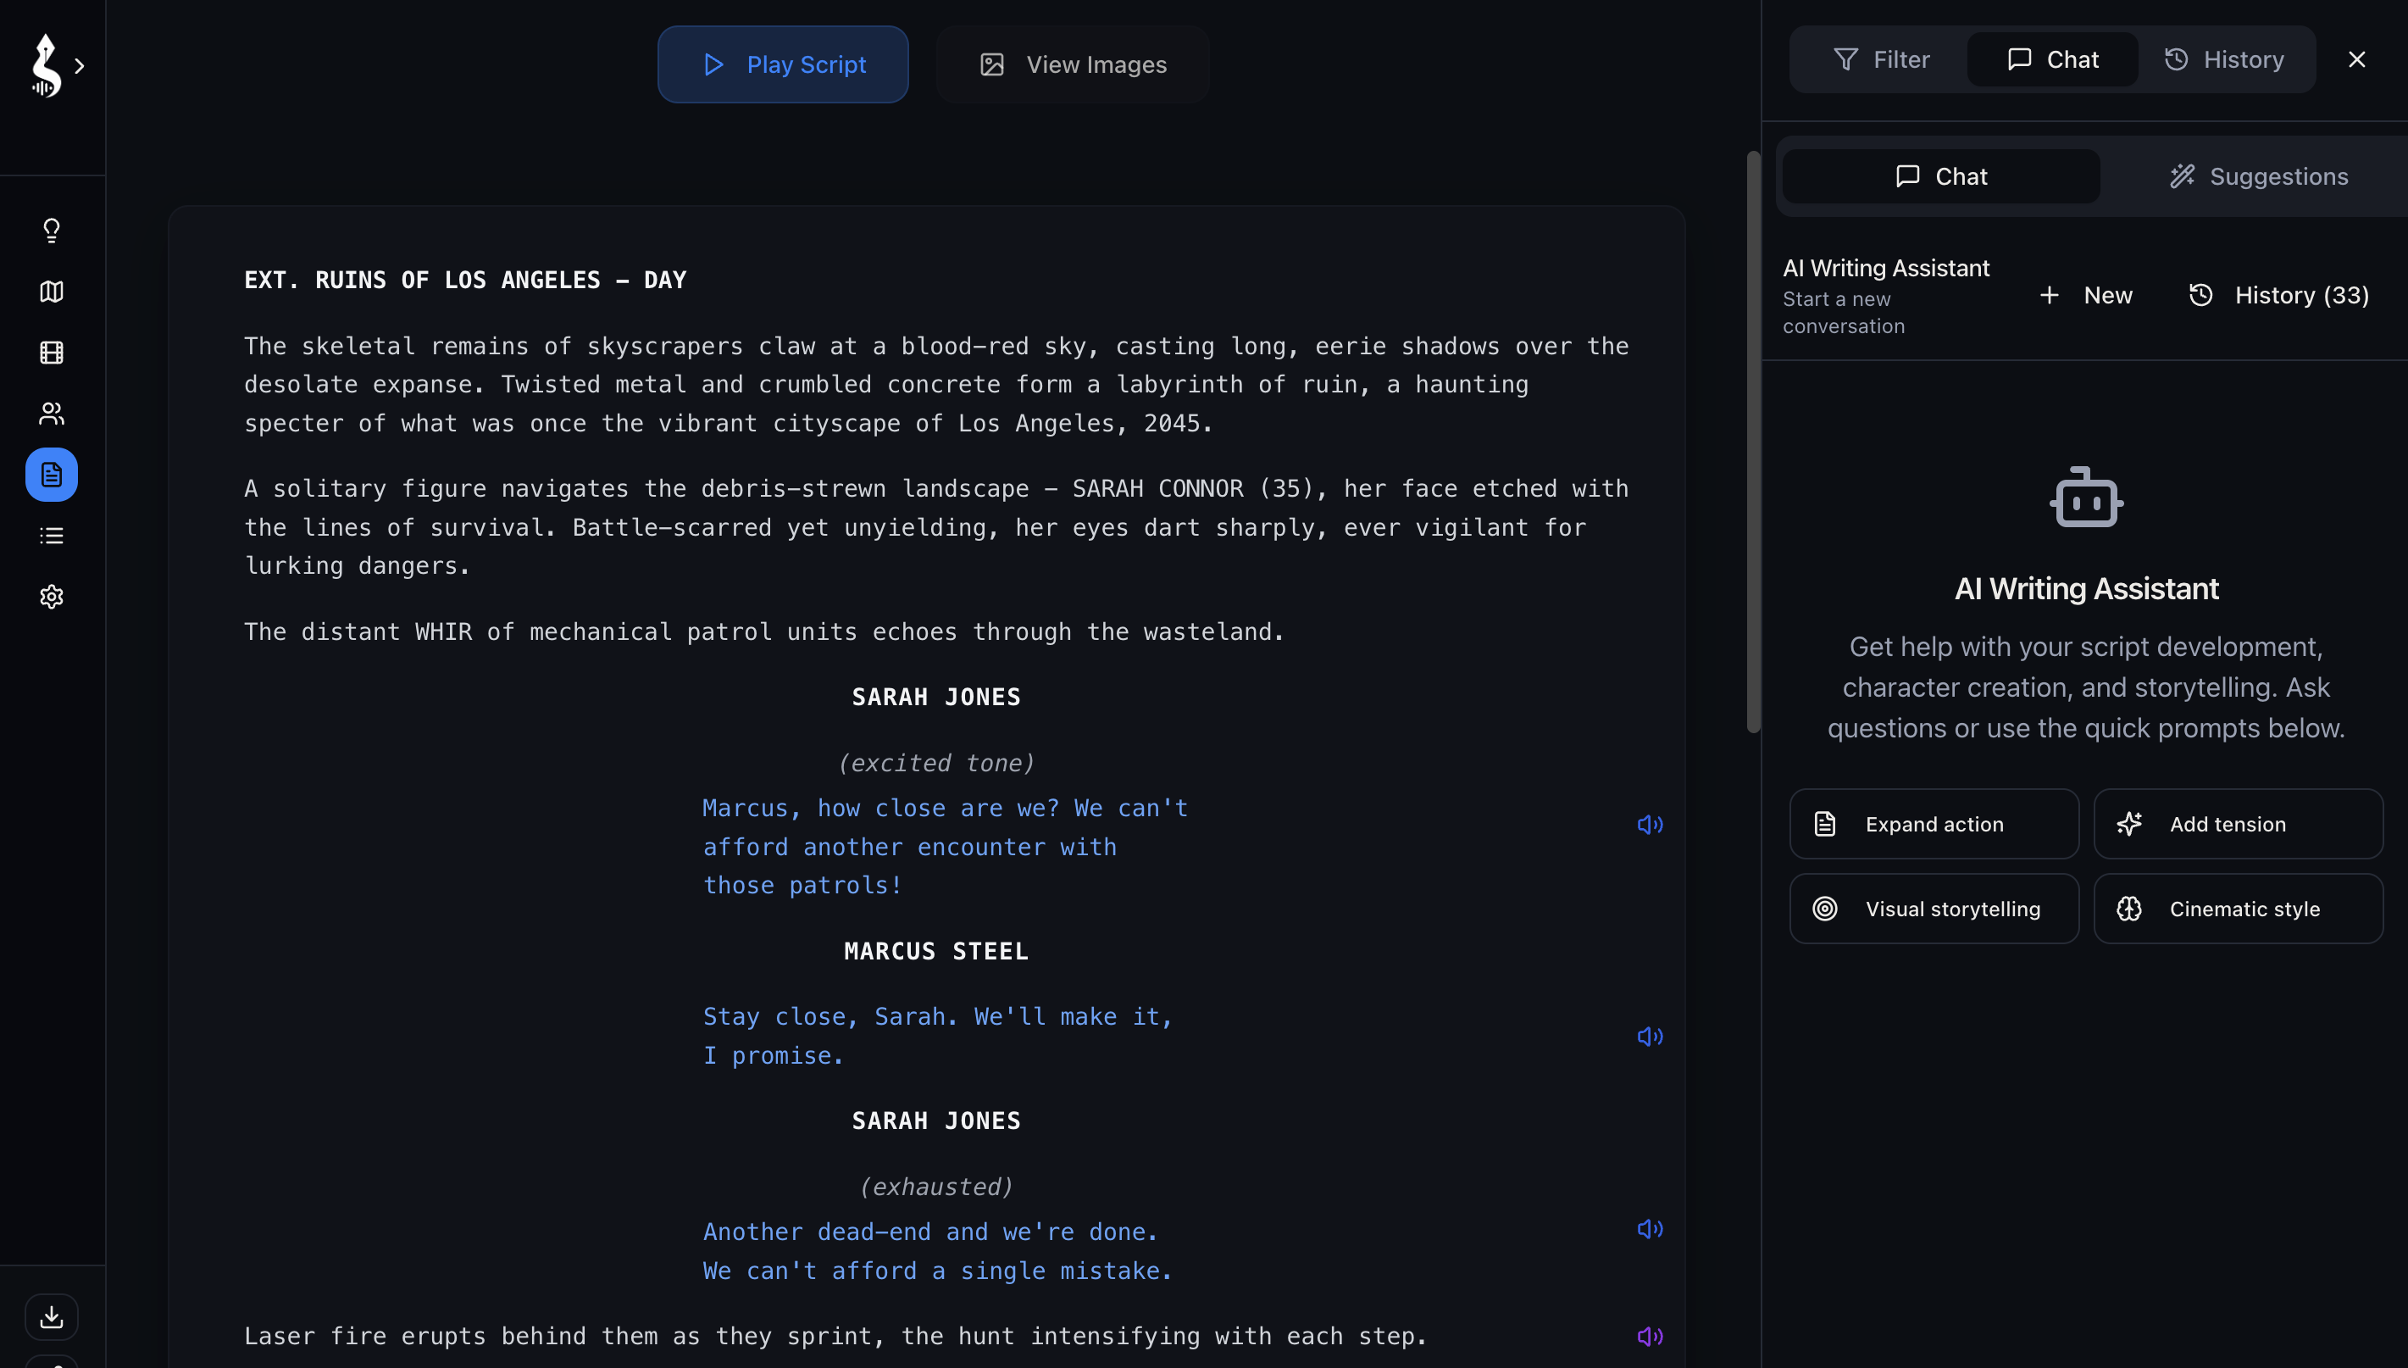Click the download icon at bottom of sidebar
The height and width of the screenshot is (1368, 2408).
(x=52, y=1315)
